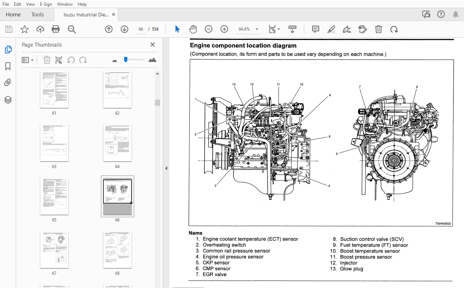Click the insert pages icon in thumbnails panel
The image size is (464, 288).
59,60
